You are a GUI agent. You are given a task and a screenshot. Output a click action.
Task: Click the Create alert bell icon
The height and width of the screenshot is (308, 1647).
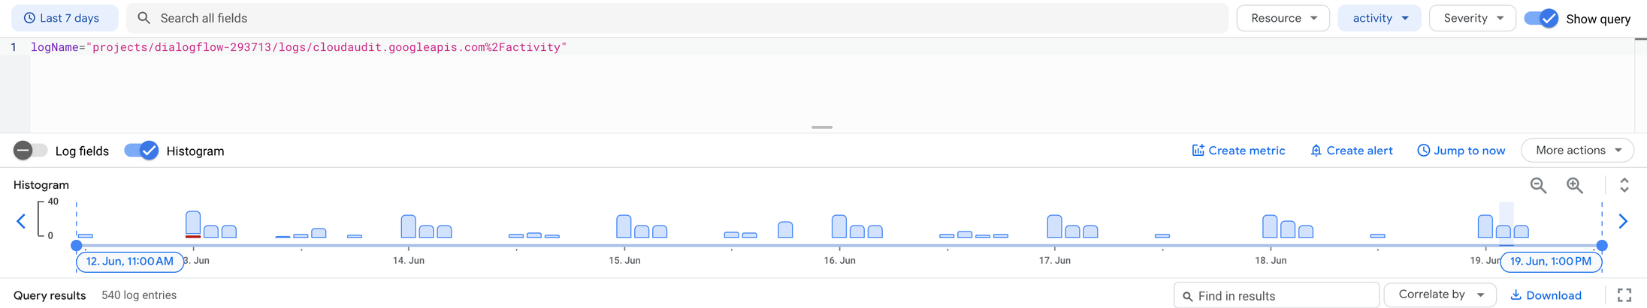click(x=1316, y=151)
